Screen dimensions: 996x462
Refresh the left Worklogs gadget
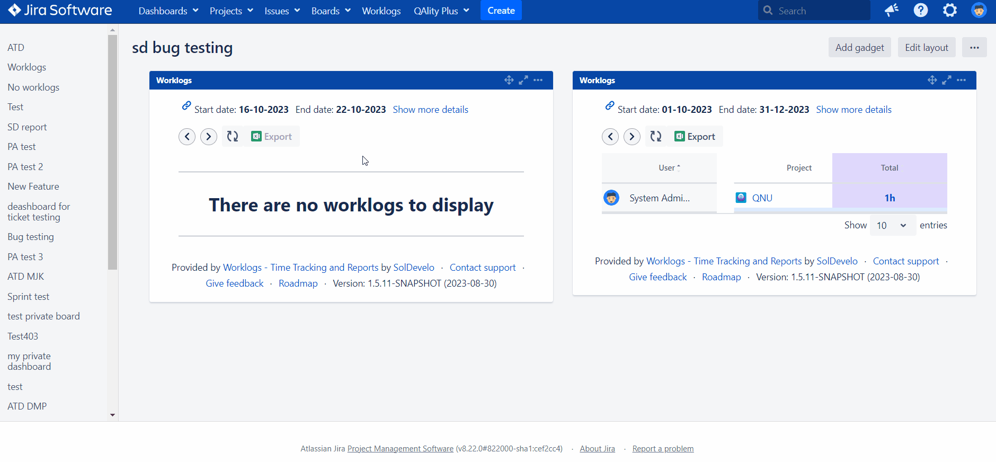pos(233,136)
